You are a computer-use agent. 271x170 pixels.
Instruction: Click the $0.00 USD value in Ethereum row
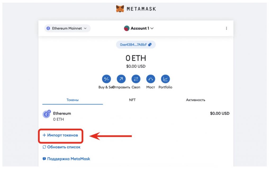[x=220, y=114]
